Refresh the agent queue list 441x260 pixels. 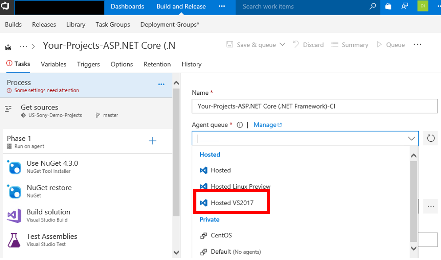coord(431,138)
